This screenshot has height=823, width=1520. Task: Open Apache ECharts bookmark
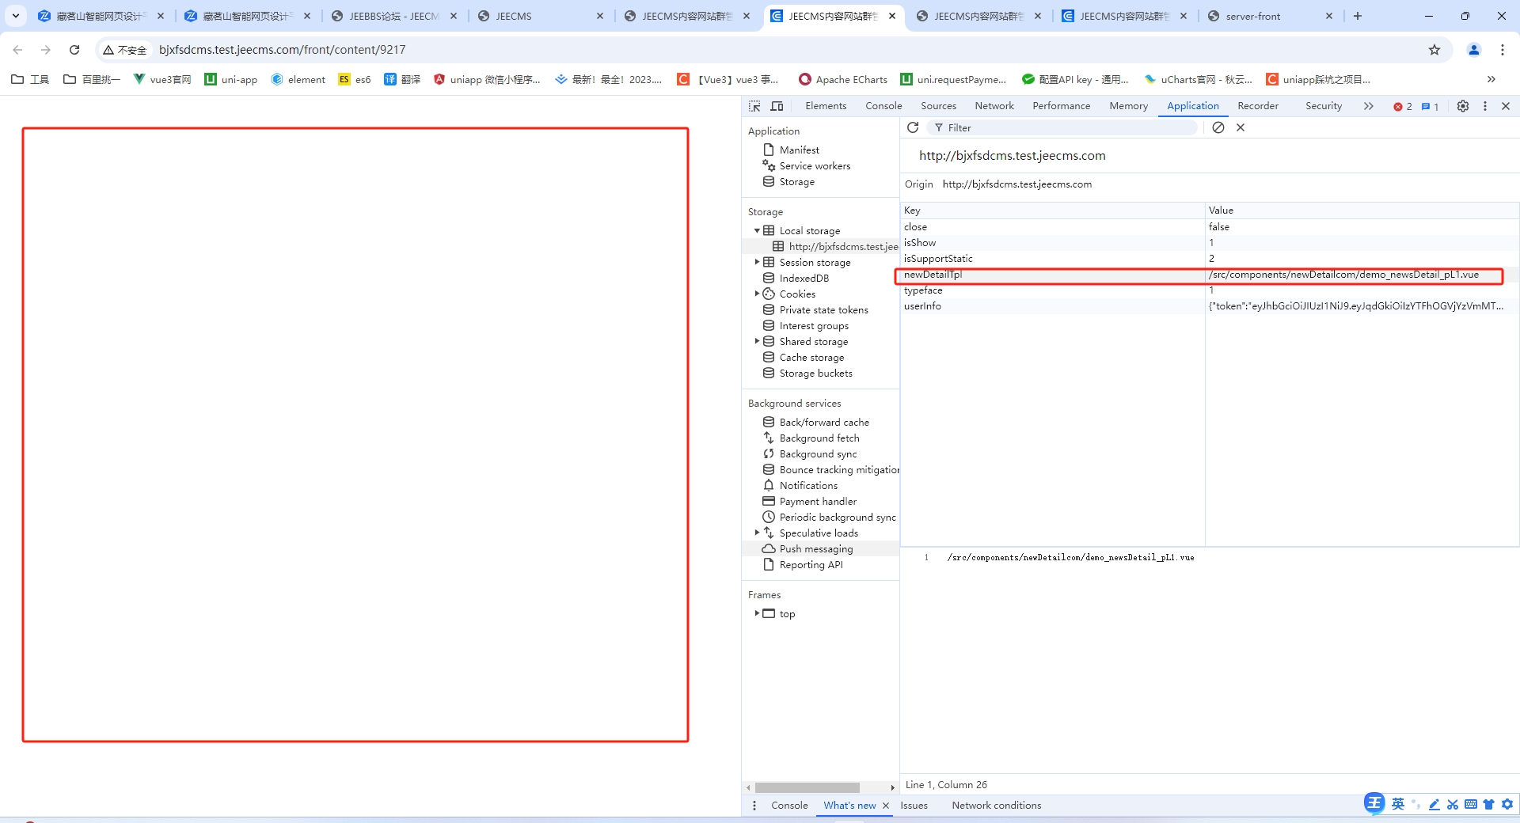tap(842, 79)
